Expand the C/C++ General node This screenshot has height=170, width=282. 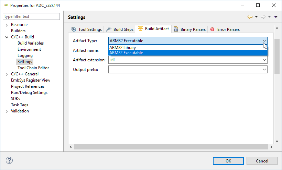pos(7,74)
